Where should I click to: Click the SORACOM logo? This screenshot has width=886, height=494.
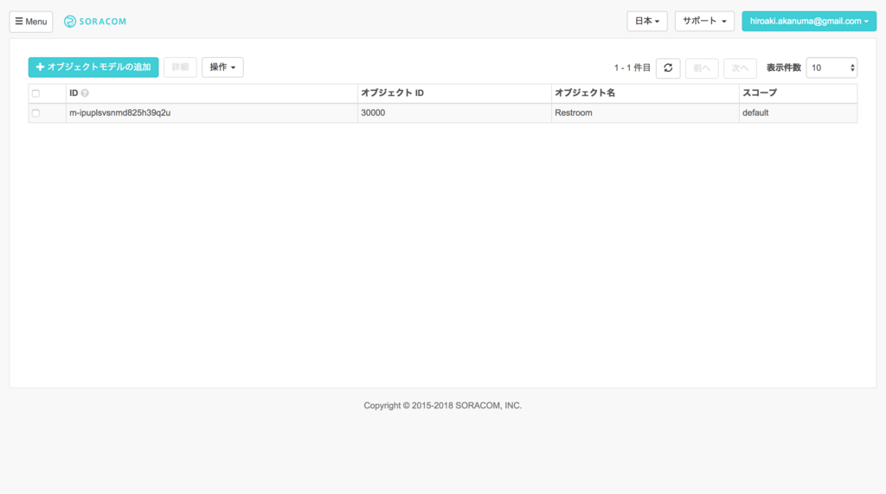tap(95, 22)
